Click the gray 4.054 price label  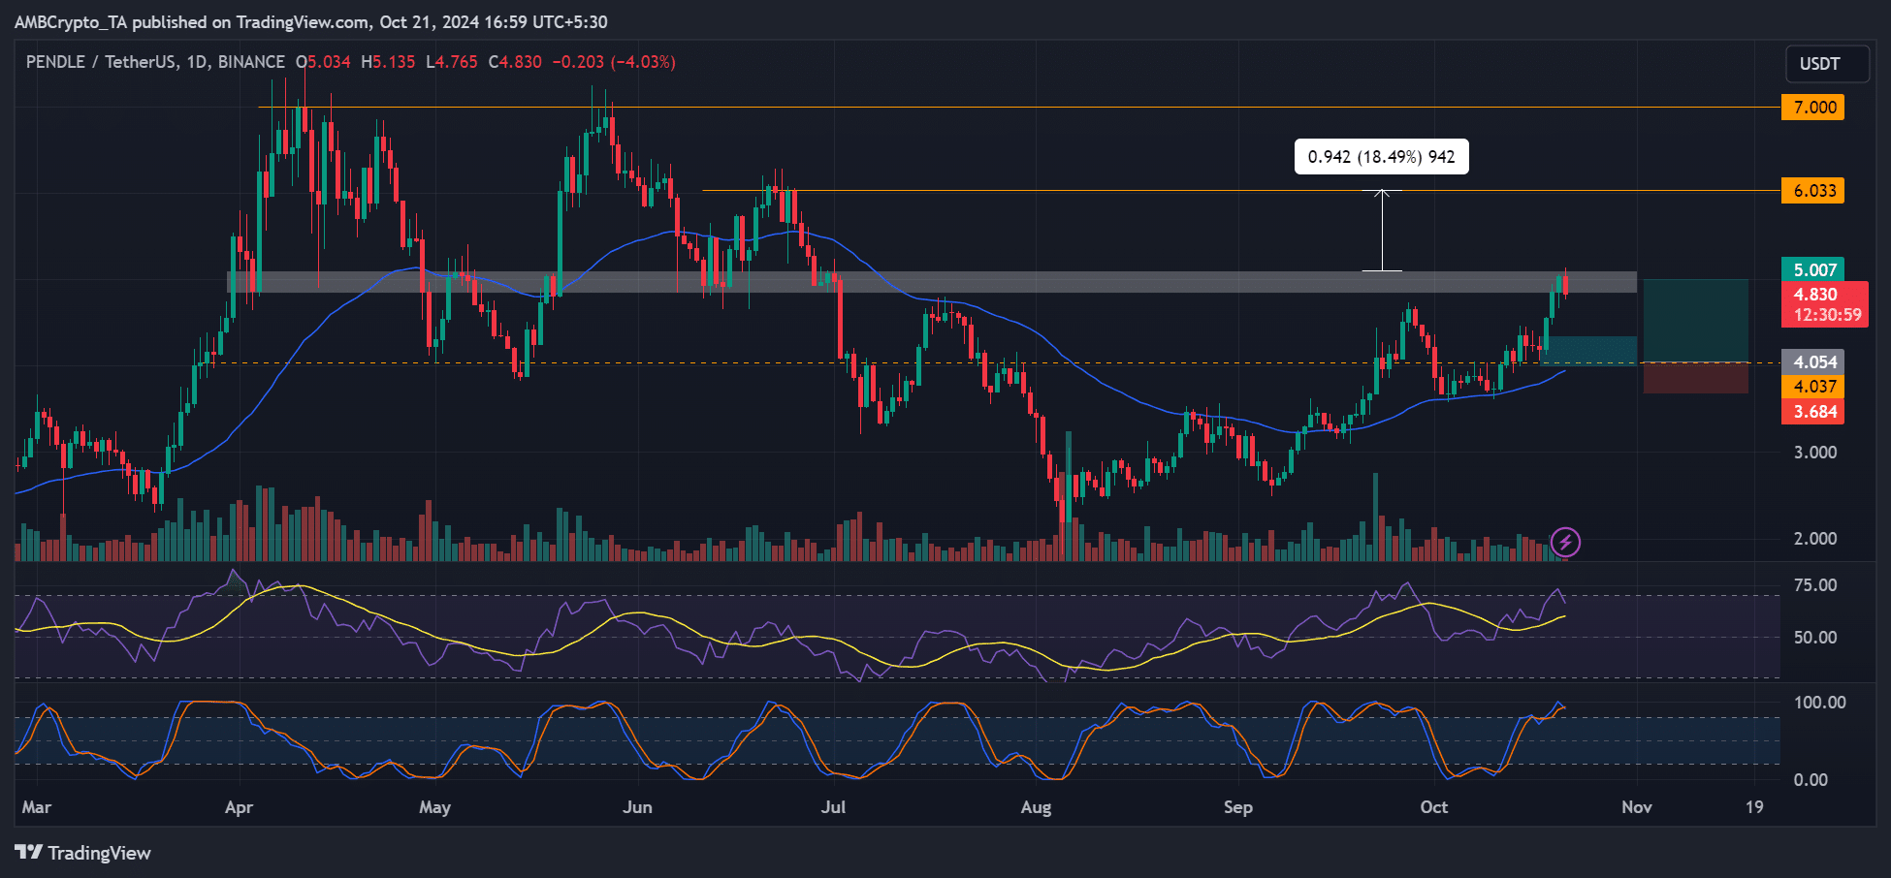coord(1813,362)
